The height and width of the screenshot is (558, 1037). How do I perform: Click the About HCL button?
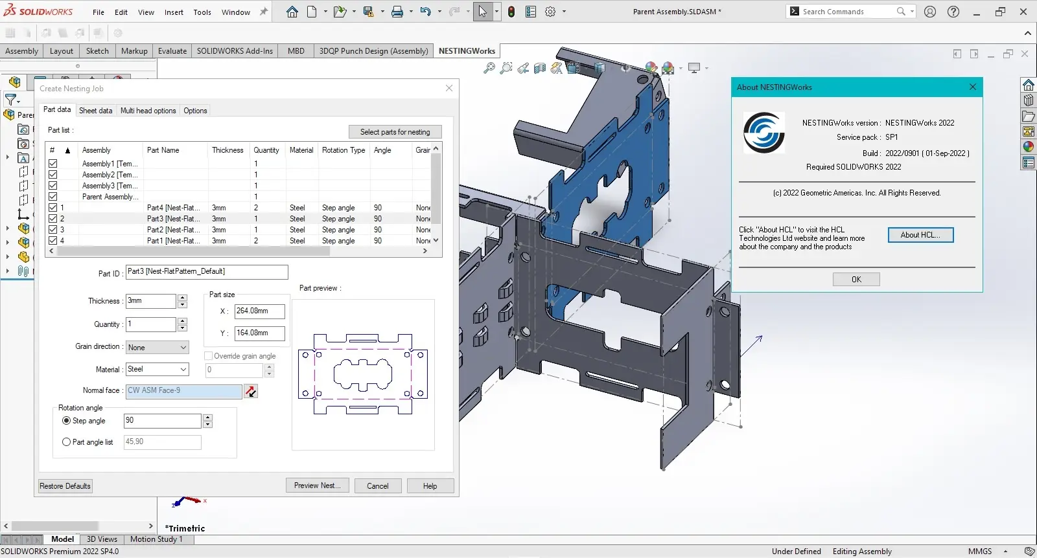tap(920, 235)
